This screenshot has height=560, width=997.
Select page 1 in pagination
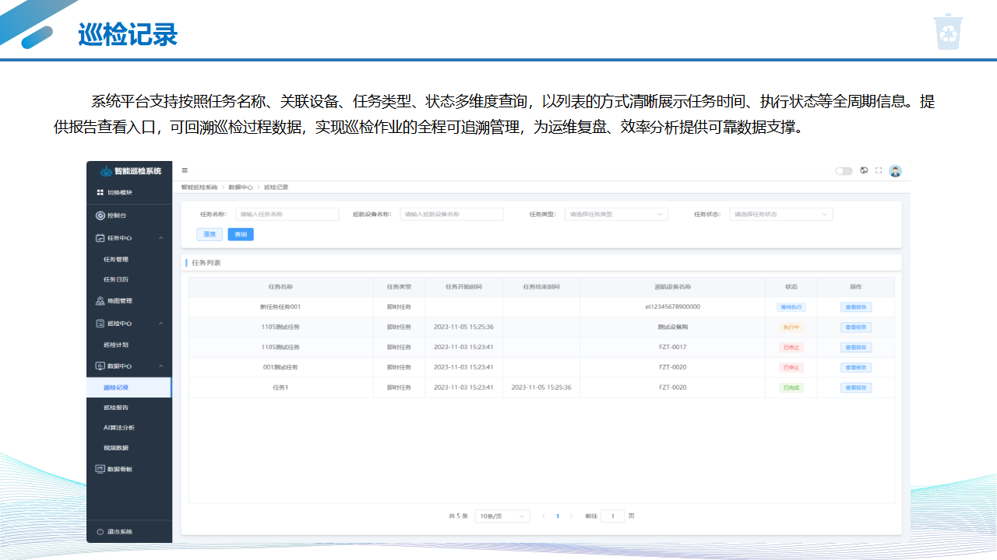(x=557, y=516)
